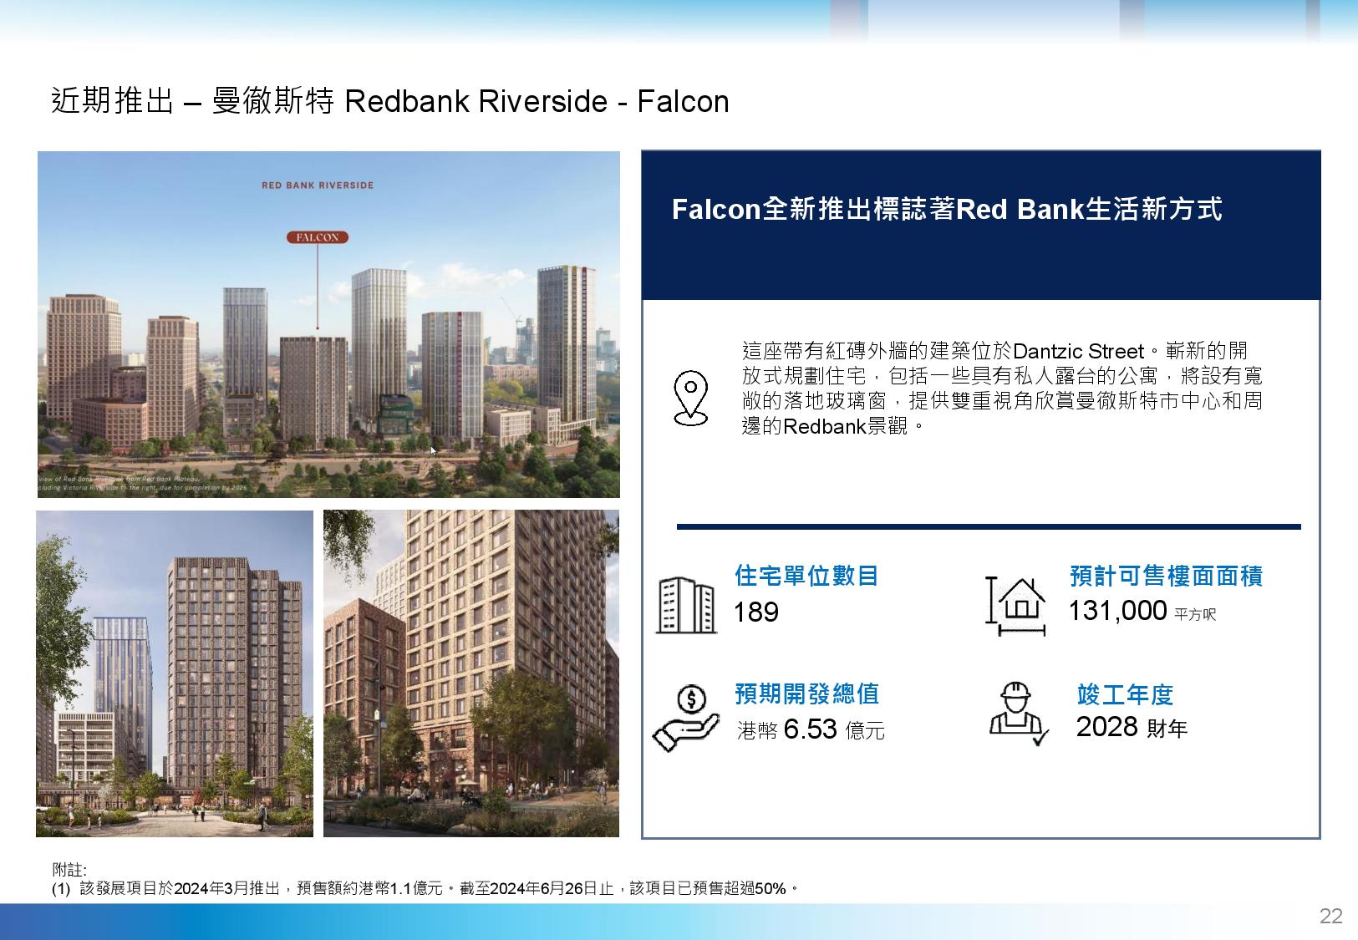The height and width of the screenshot is (940, 1358).
Task: Click the apartment building icon beside 住宅單位數目
Action: click(686, 605)
